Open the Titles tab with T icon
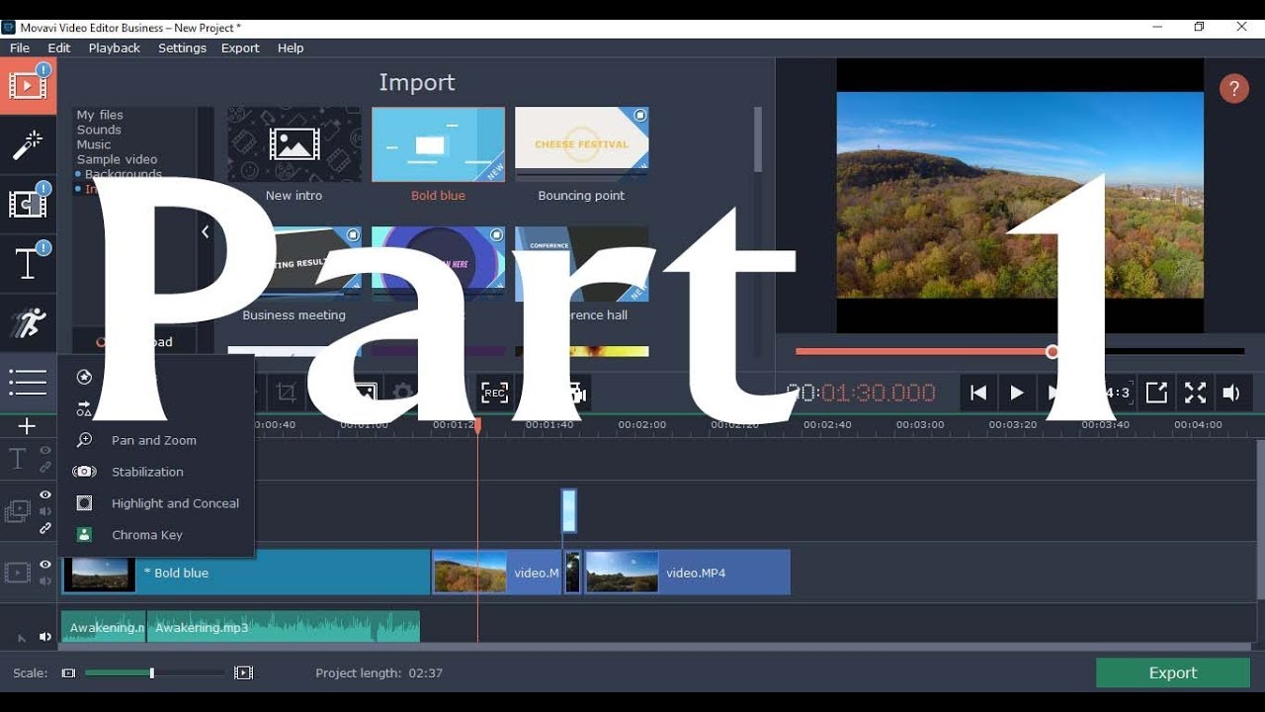 pyautogui.click(x=28, y=264)
